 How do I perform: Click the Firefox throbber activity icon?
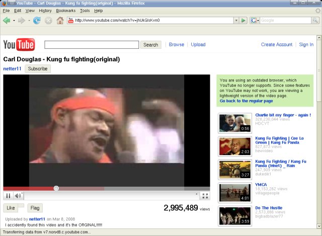pyautogui.click(x=318, y=11)
